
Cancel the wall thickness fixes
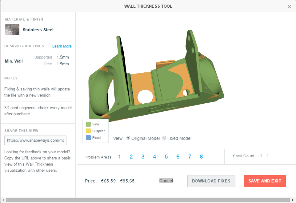tap(166, 181)
